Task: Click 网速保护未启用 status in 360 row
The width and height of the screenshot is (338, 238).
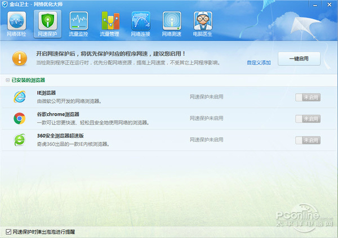Action: (206, 140)
